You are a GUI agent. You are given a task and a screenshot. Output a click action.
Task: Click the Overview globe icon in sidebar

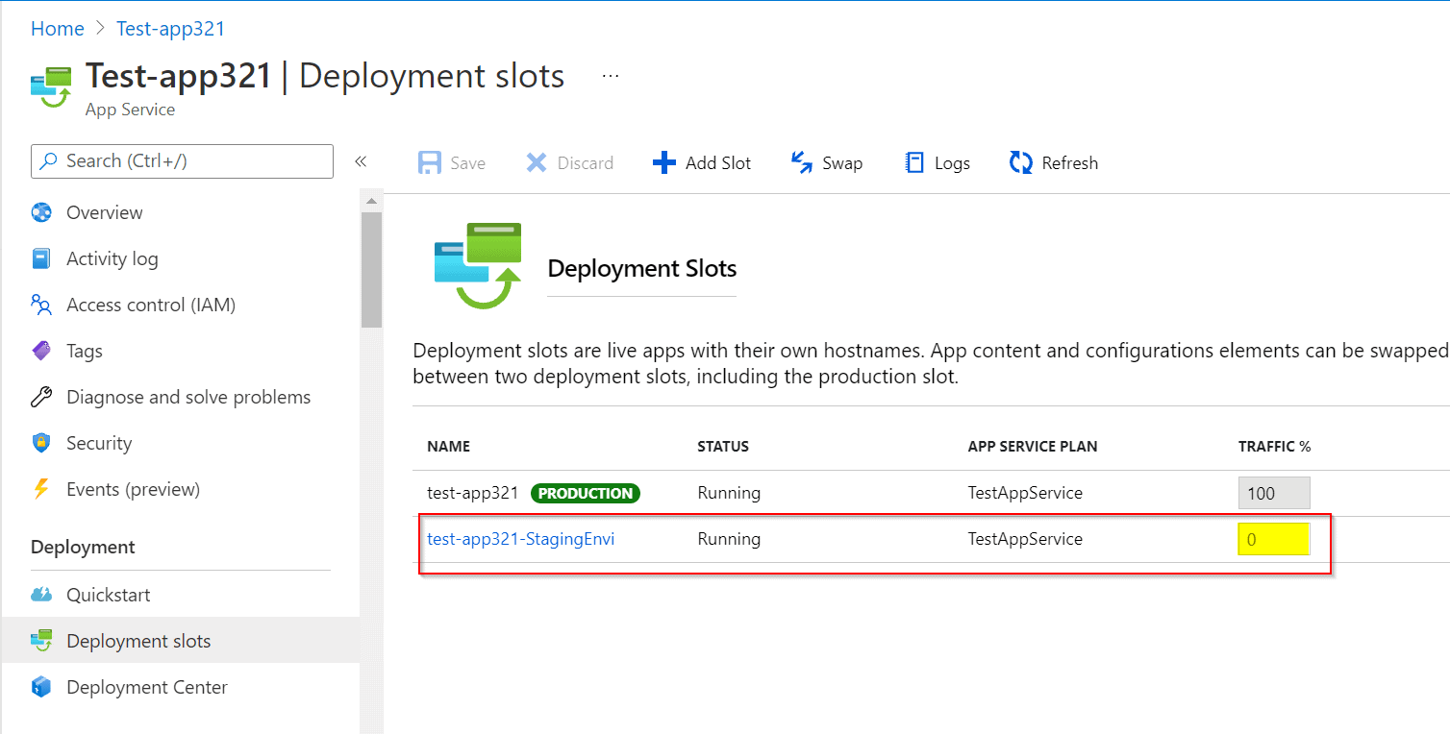point(41,212)
